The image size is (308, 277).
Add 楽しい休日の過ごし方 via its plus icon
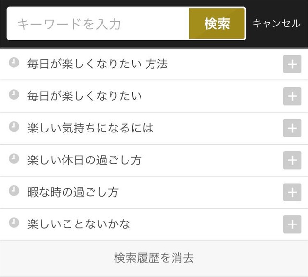pos(292,160)
